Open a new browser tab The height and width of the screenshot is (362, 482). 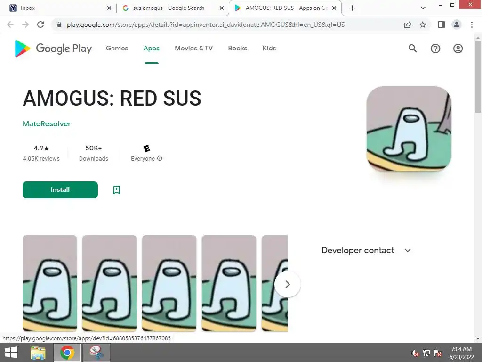coord(352,8)
